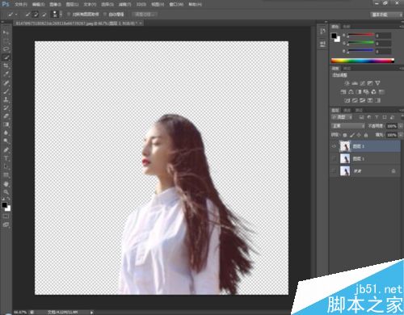Click the Add to Selection mode button
The width and height of the screenshot is (404, 315).
36,15
